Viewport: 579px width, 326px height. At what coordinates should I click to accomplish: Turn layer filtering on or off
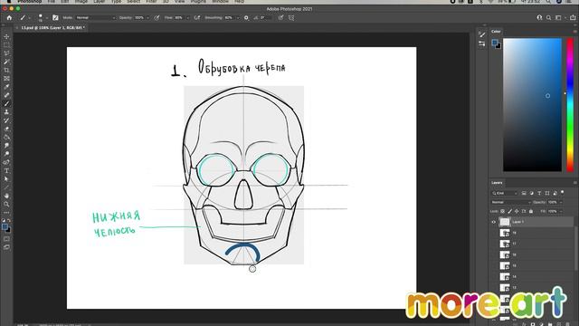tap(563, 192)
